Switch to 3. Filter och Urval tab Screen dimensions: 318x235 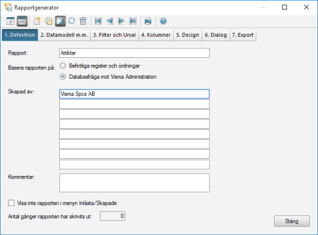[114, 35]
